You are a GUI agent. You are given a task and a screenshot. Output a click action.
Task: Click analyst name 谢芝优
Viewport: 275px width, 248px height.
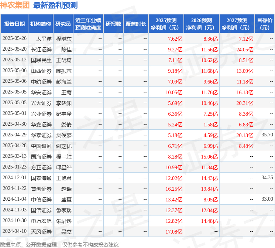point(64,146)
